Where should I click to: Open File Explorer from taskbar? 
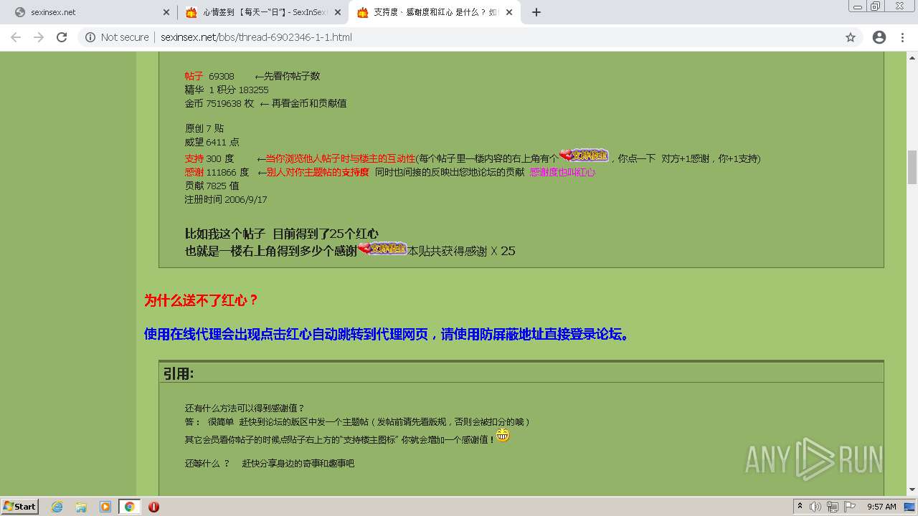point(81,507)
